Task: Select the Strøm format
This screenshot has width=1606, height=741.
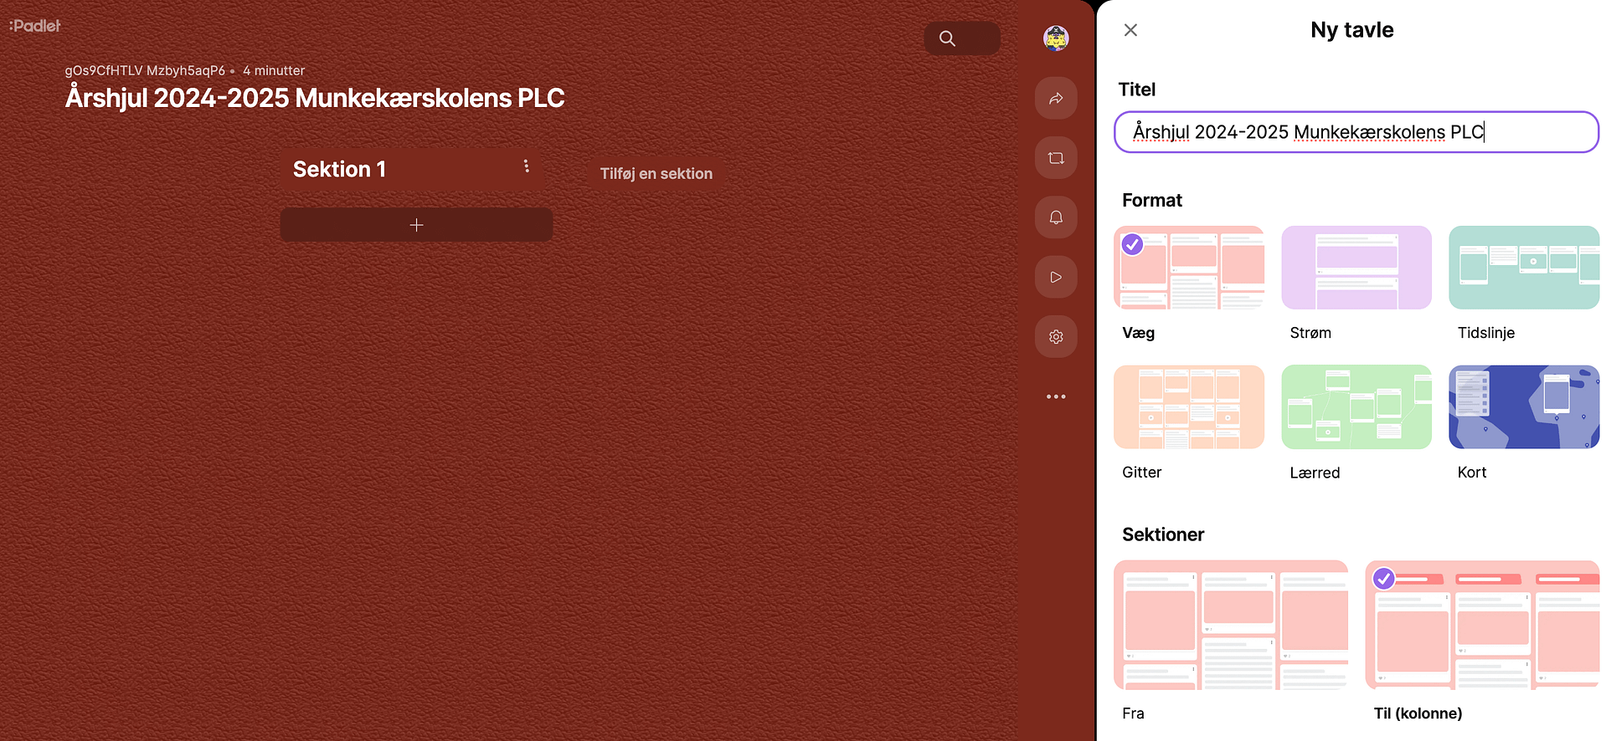Action: (1356, 268)
